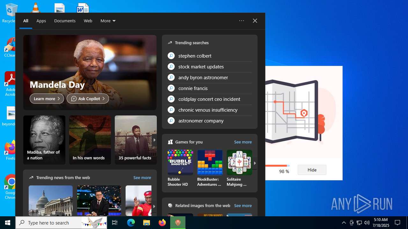Search trending 'stephen colbert'
This screenshot has height=229, width=408.
click(210, 56)
